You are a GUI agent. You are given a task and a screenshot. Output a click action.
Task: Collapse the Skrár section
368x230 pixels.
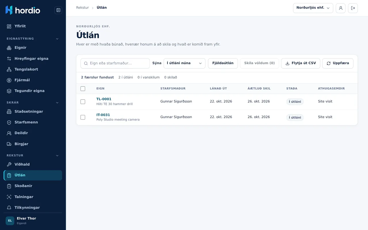pos(57,103)
